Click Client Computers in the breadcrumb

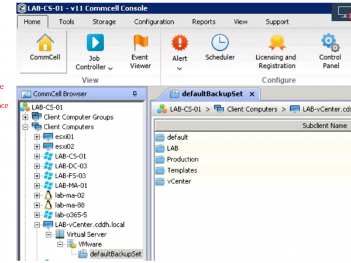tap(252, 109)
